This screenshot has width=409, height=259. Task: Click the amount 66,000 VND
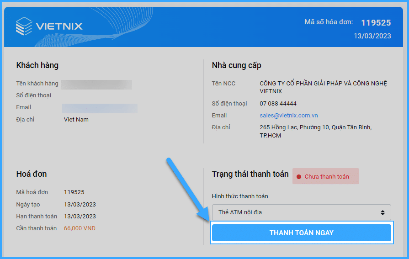pyautogui.click(x=80, y=228)
